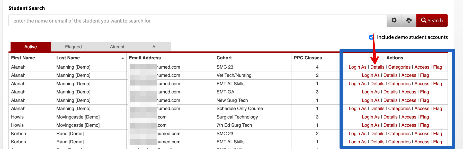Viewport: 463px width, 150px height.
Task: Click Access for 7th Ed Surg Tech row
Action: [x=409, y=125]
